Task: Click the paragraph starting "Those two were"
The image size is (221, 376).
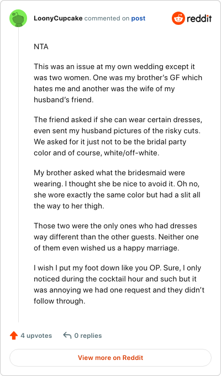Action: tap(116, 237)
